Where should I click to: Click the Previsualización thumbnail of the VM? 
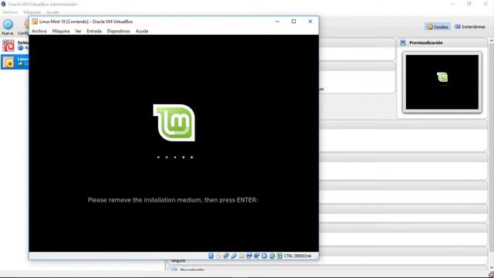442,83
